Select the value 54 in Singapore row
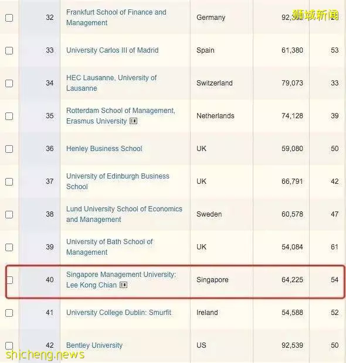 point(334,280)
